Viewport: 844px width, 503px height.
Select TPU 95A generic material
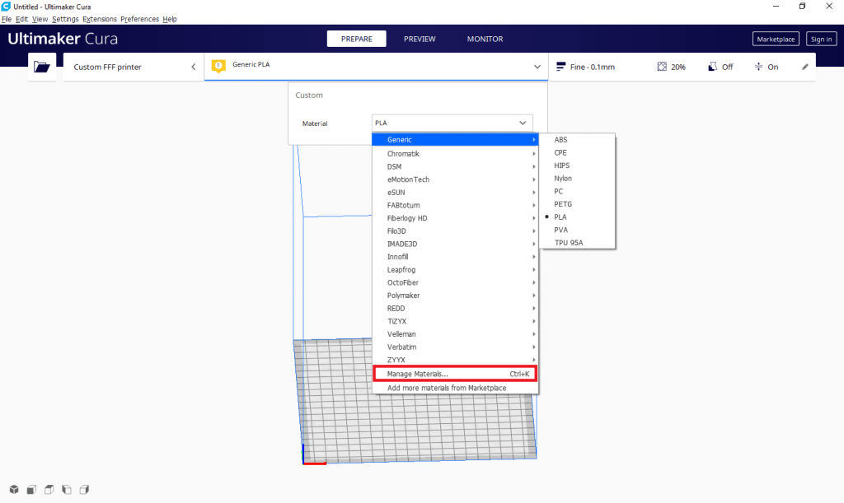tap(578, 243)
